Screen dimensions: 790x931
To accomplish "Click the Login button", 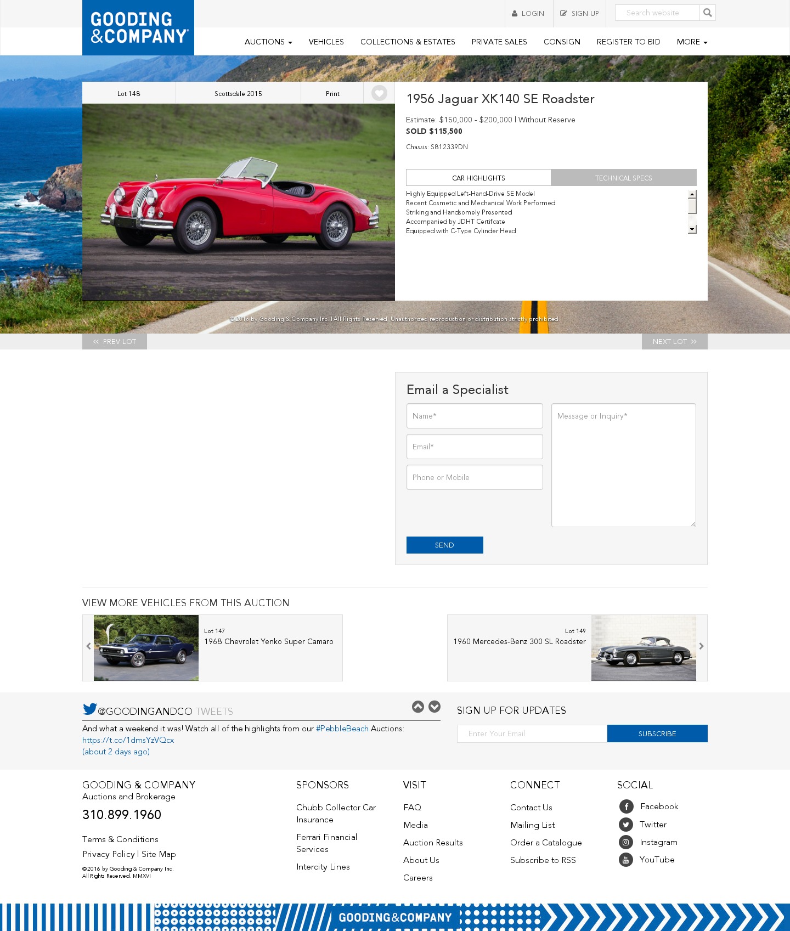I will click(528, 14).
